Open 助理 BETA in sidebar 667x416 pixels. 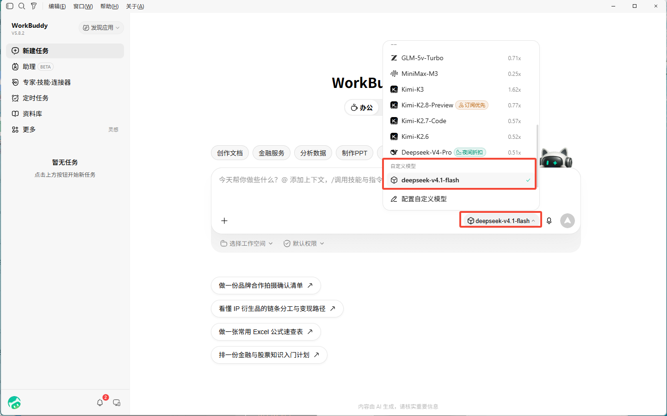[65, 67]
